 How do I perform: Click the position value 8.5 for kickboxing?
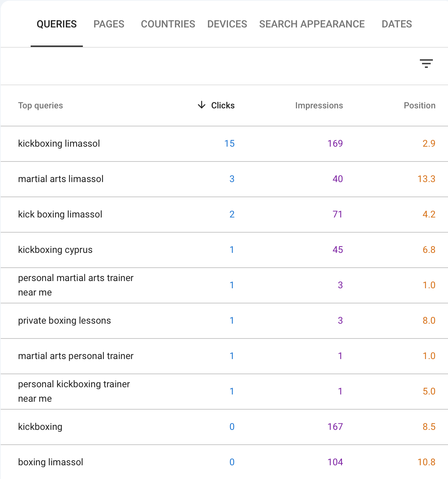(x=429, y=427)
